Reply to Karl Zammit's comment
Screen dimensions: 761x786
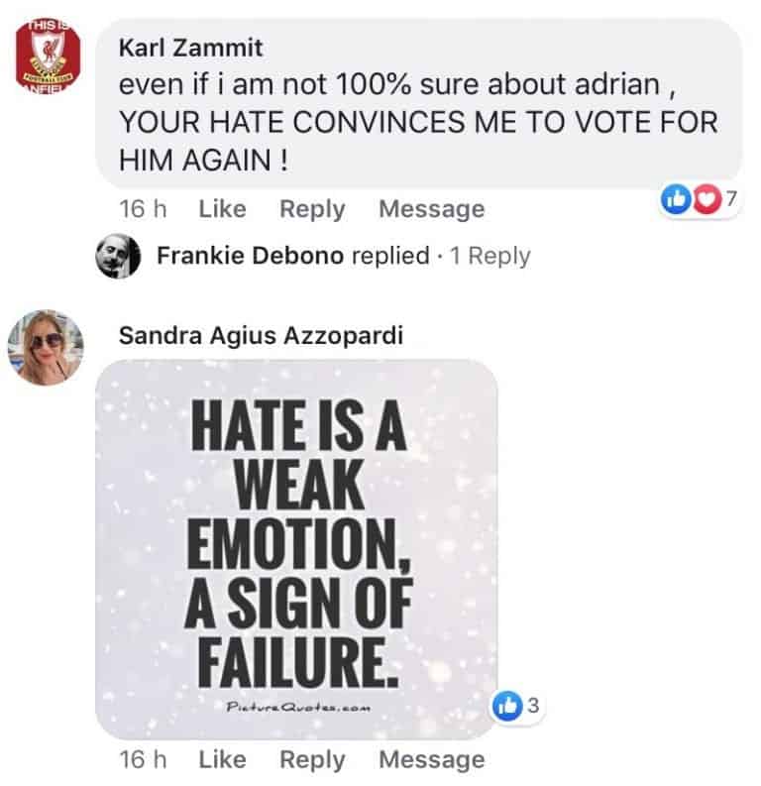(x=312, y=209)
